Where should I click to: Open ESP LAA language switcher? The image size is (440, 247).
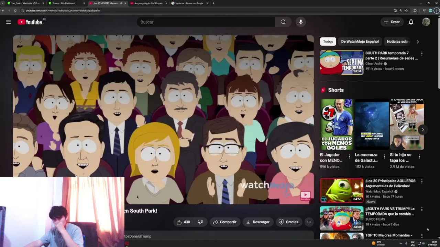click(x=413, y=243)
